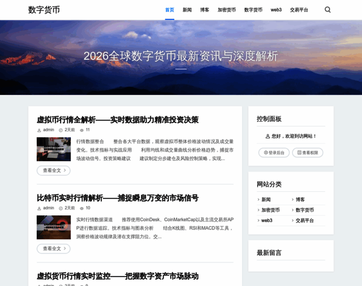Click admin author of 比特币实时行情解析

click(x=49, y=208)
